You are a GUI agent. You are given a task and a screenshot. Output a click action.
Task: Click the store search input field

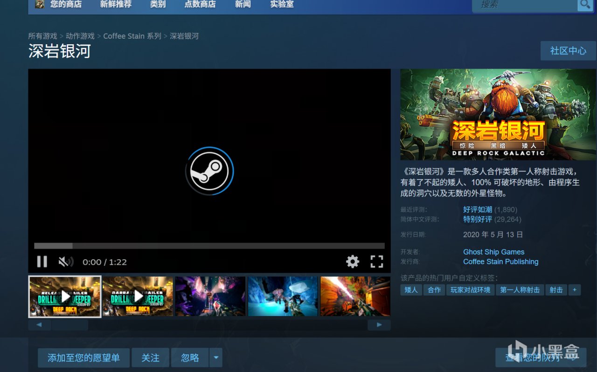click(525, 5)
